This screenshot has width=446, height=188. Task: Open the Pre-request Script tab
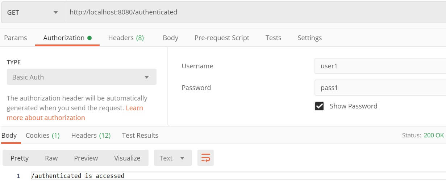click(222, 38)
